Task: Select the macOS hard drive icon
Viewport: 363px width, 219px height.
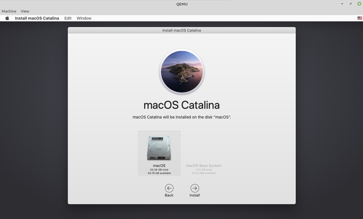Action: tap(159, 148)
